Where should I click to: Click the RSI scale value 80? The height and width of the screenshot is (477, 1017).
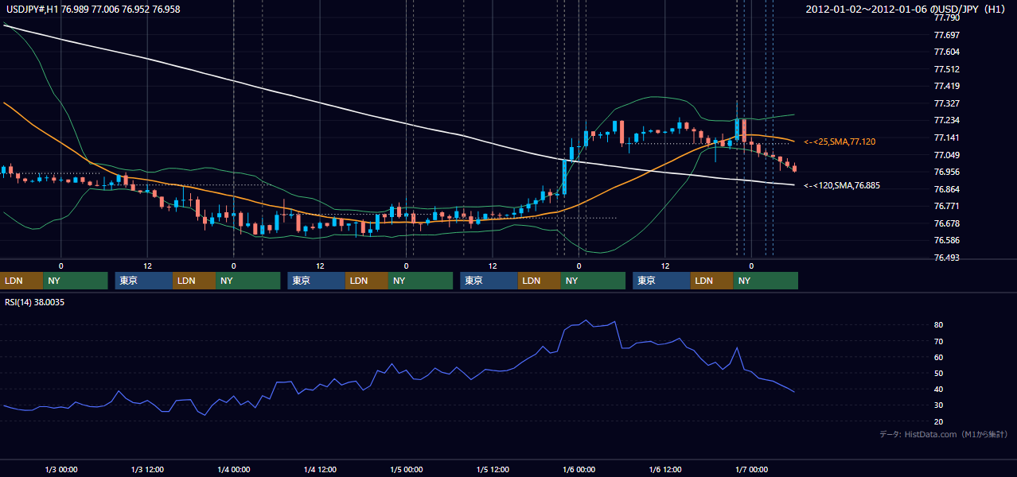coord(939,325)
